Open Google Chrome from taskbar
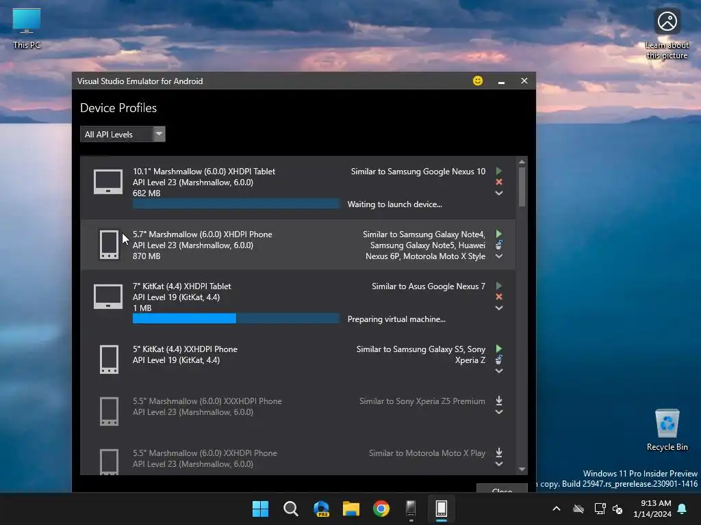This screenshot has height=525, width=701. tap(381, 509)
